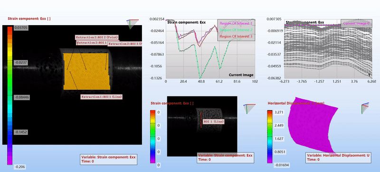Click color bar value -0.0237
Image resolution: width=380 pixels, height=172 pixels.
point(20,63)
